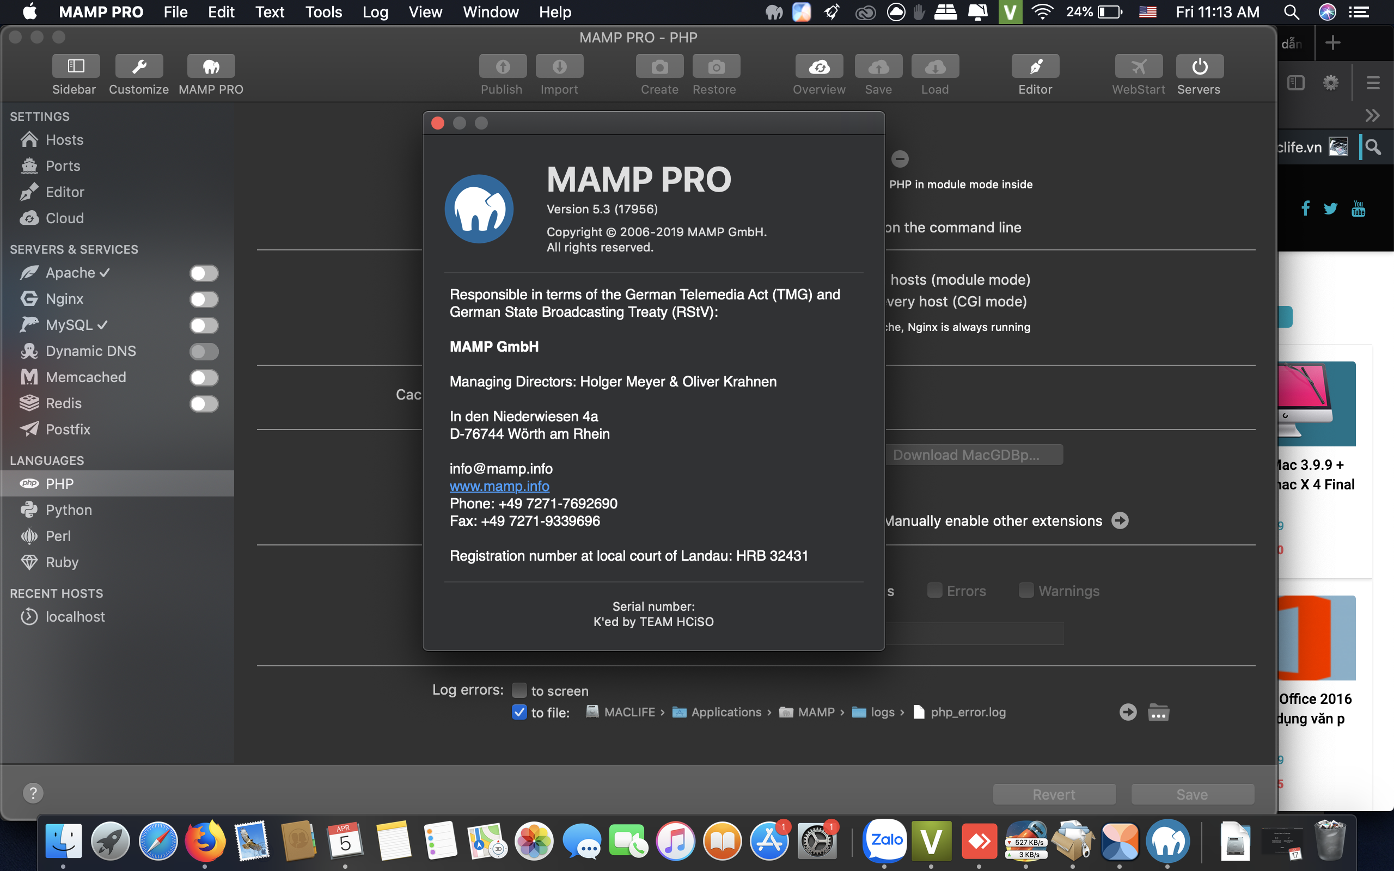Toggle the Nginx server switch
The width and height of the screenshot is (1394, 871).
click(204, 299)
